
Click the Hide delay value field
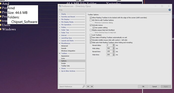[x=109, y=48]
